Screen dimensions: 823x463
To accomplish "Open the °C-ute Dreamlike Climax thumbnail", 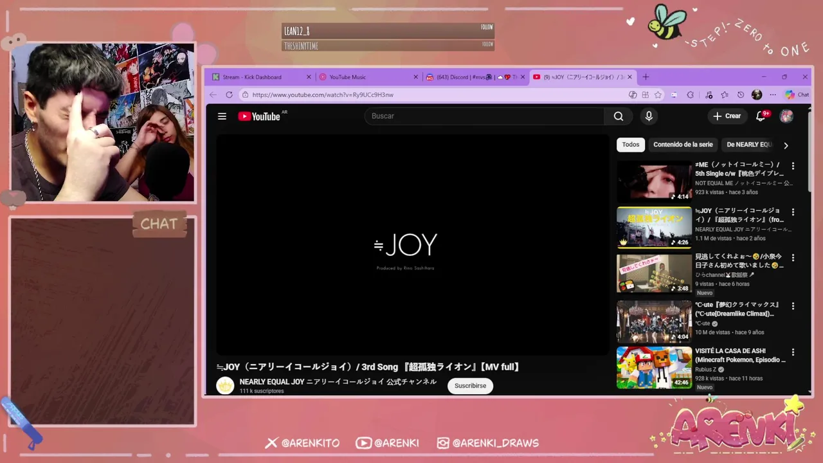I will coord(654,322).
